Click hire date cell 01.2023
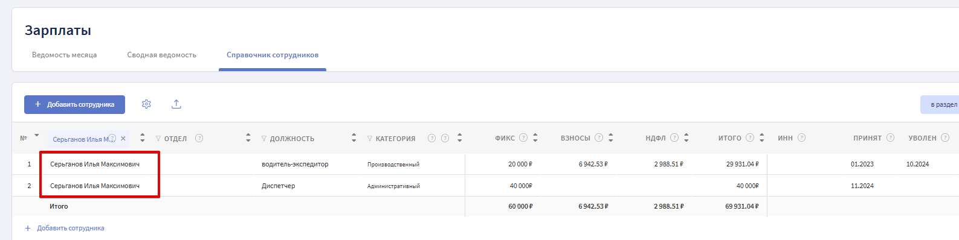This screenshot has height=240, width=959. pos(862,164)
